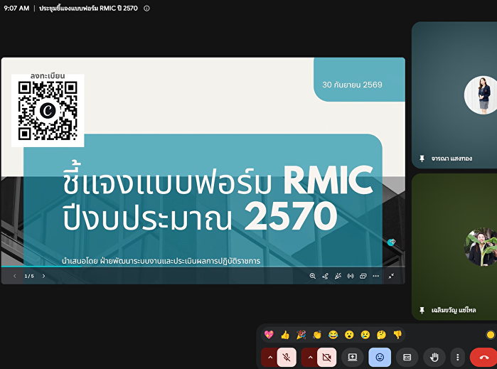Send the thumbs up reaction
The height and width of the screenshot is (369, 497).
[x=285, y=335]
